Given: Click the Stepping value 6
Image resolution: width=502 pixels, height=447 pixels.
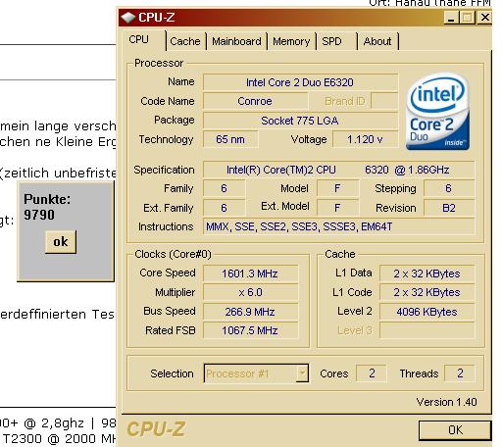Looking at the screenshot, I should point(449,188).
